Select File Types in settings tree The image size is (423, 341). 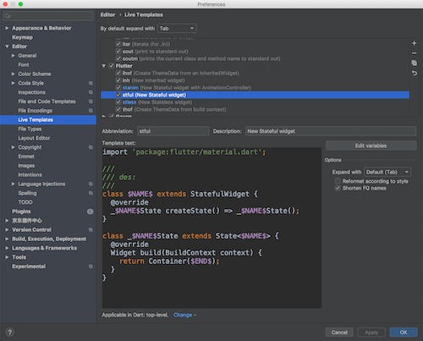pyautogui.click(x=30, y=129)
